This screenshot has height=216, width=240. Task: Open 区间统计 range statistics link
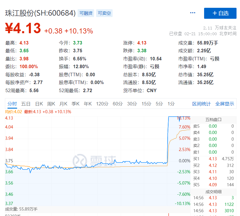[201, 104]
